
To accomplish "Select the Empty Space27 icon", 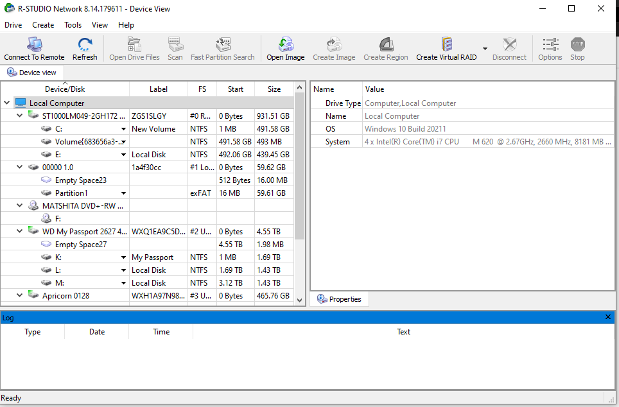I will point(46,245).
